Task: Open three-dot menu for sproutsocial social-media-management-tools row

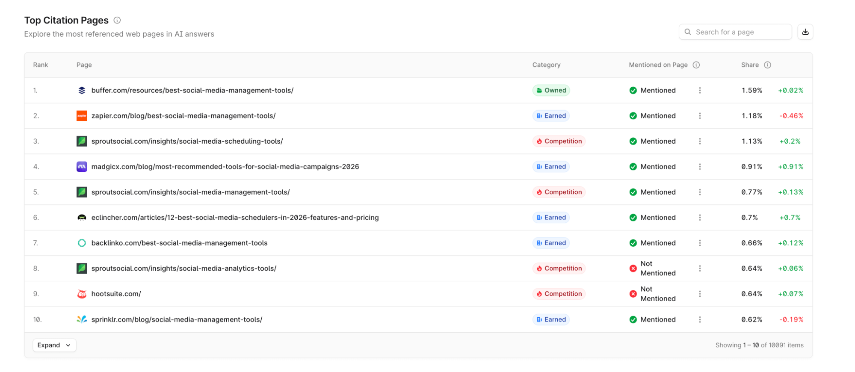Action: click(x=700, y=192)
